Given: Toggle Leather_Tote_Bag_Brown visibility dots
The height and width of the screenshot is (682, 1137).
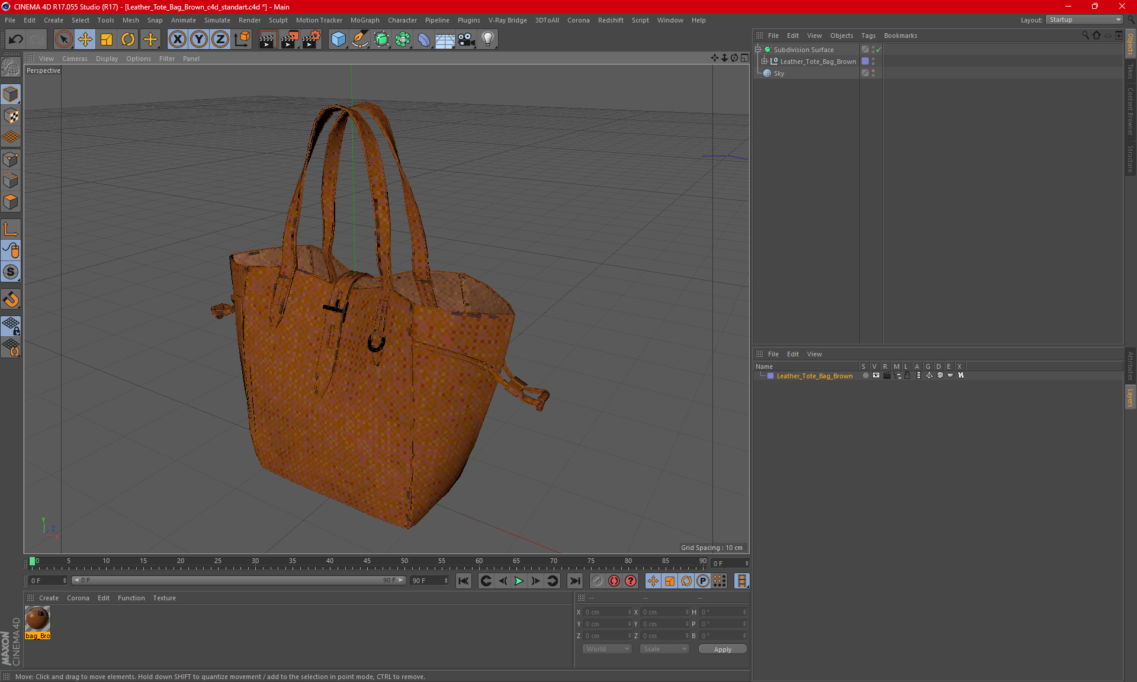Looking at the screenshot, I should 873,61.
